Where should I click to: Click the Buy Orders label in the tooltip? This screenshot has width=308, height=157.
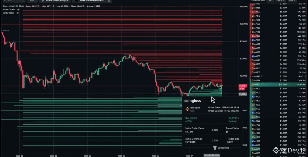(191, 118)
